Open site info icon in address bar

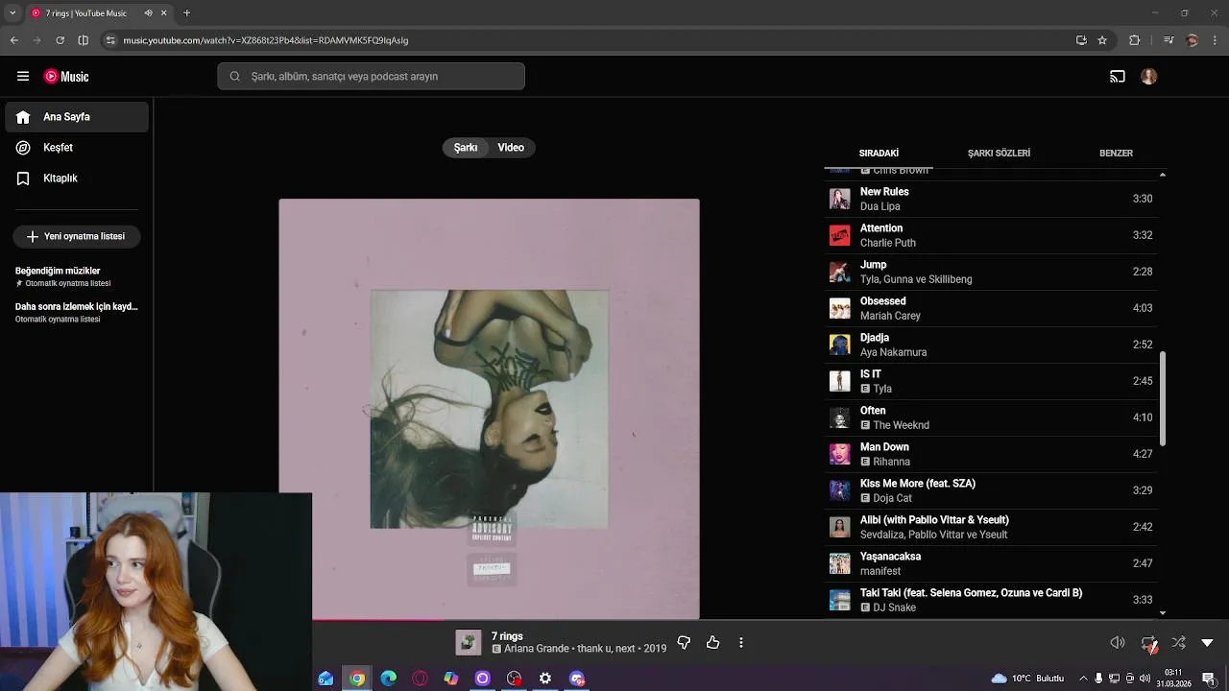coord(110,40)
